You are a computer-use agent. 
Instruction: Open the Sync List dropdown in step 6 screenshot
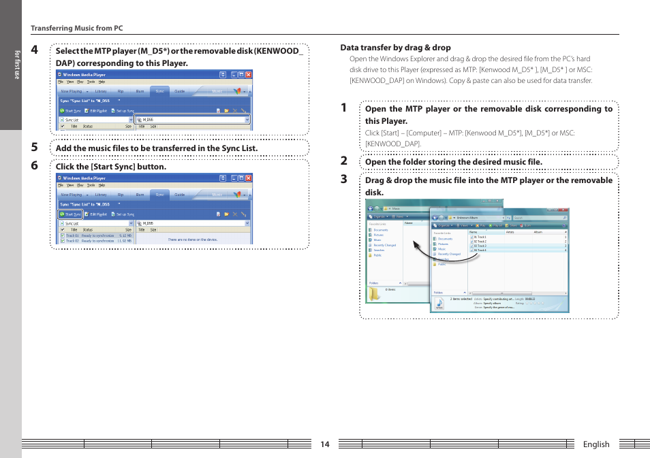[131, 223]
